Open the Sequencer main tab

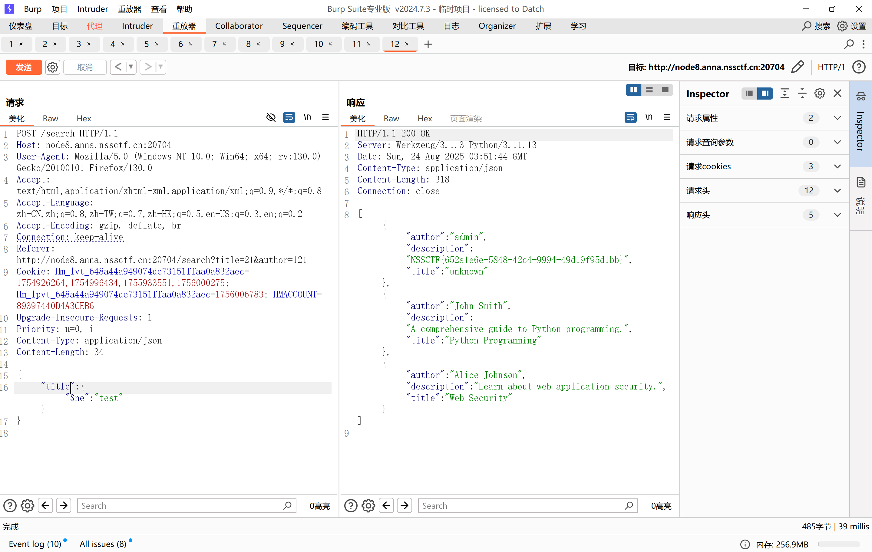coord(302,26)
